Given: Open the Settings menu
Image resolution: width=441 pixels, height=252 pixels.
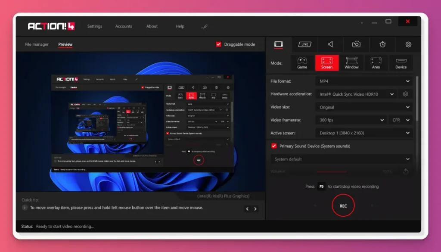Looking at the screenshot, I should [95, 26].
